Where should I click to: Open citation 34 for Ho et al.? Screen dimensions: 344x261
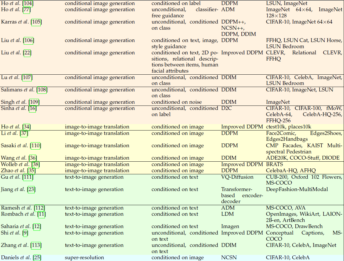point(27,127)
